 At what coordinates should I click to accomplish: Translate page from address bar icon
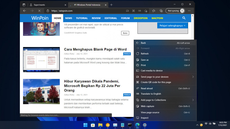point(139,11)
